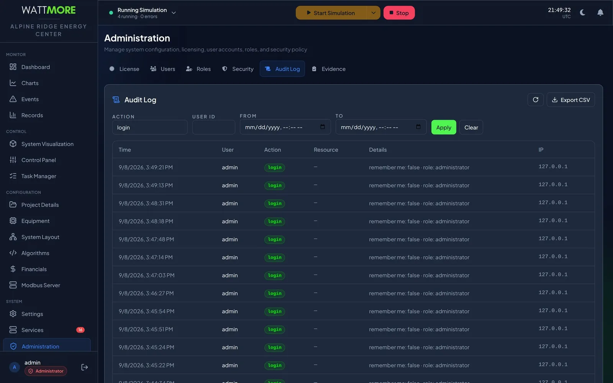Click Start Simulation button
This screenshot has width=613, height=383.
(x=331, y=13)
